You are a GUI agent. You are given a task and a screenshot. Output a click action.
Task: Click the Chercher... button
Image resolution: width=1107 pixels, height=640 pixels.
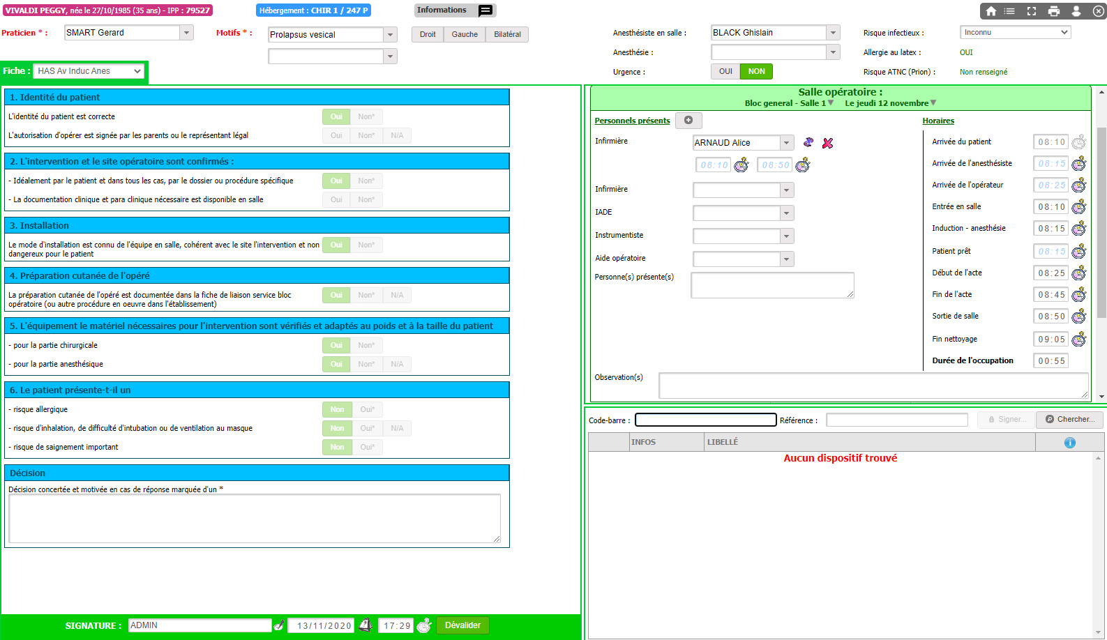tap(1070, 419)
